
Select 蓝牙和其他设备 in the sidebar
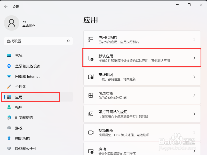point(38,66)
